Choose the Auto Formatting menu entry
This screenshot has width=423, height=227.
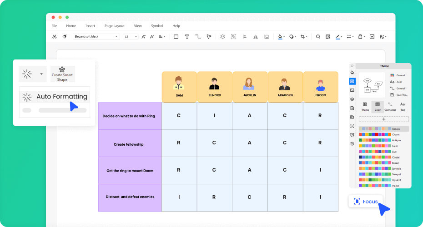(55, 97)
